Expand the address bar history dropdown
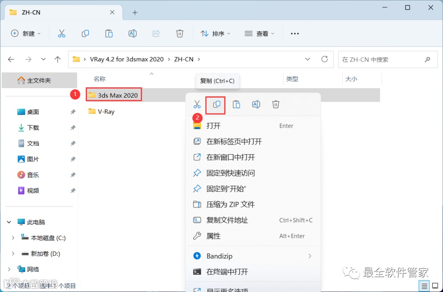Screen dimensions: 443x292 [308, 59]
